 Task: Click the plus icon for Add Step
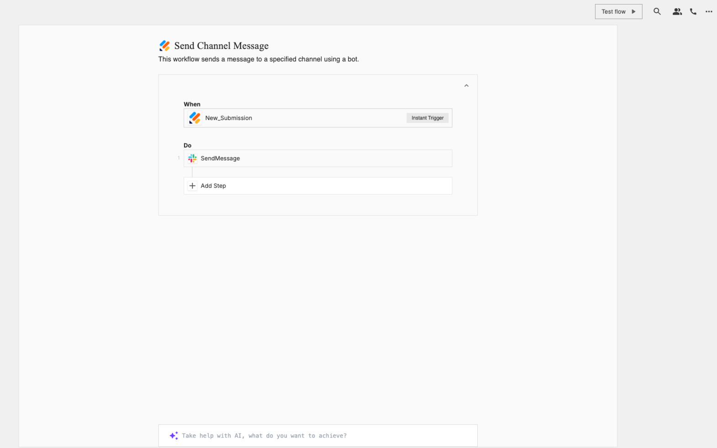(192, 186)
